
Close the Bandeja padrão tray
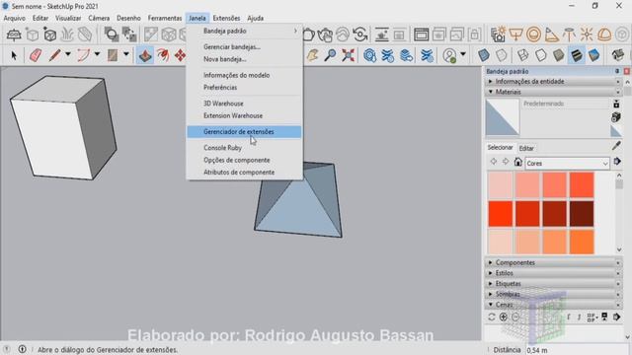pyautogui.click(x=626, y=71)
